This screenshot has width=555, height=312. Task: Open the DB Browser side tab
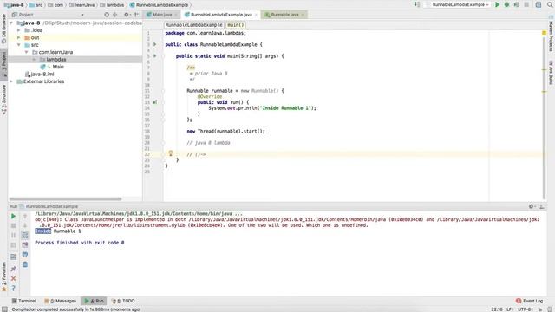pos(3,29)
